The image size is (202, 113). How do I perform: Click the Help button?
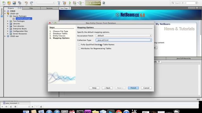[94, 88]
